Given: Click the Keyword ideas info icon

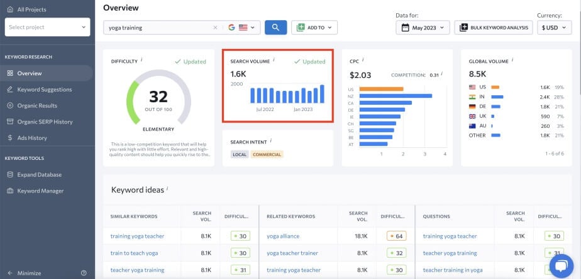Looking at the screenshot, I should (x=167, y=189).
